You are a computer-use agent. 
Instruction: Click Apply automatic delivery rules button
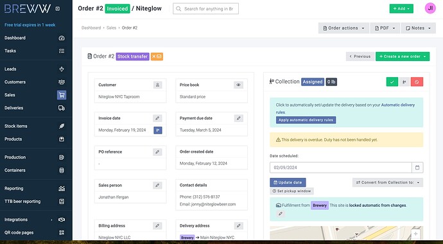[306, 120]
